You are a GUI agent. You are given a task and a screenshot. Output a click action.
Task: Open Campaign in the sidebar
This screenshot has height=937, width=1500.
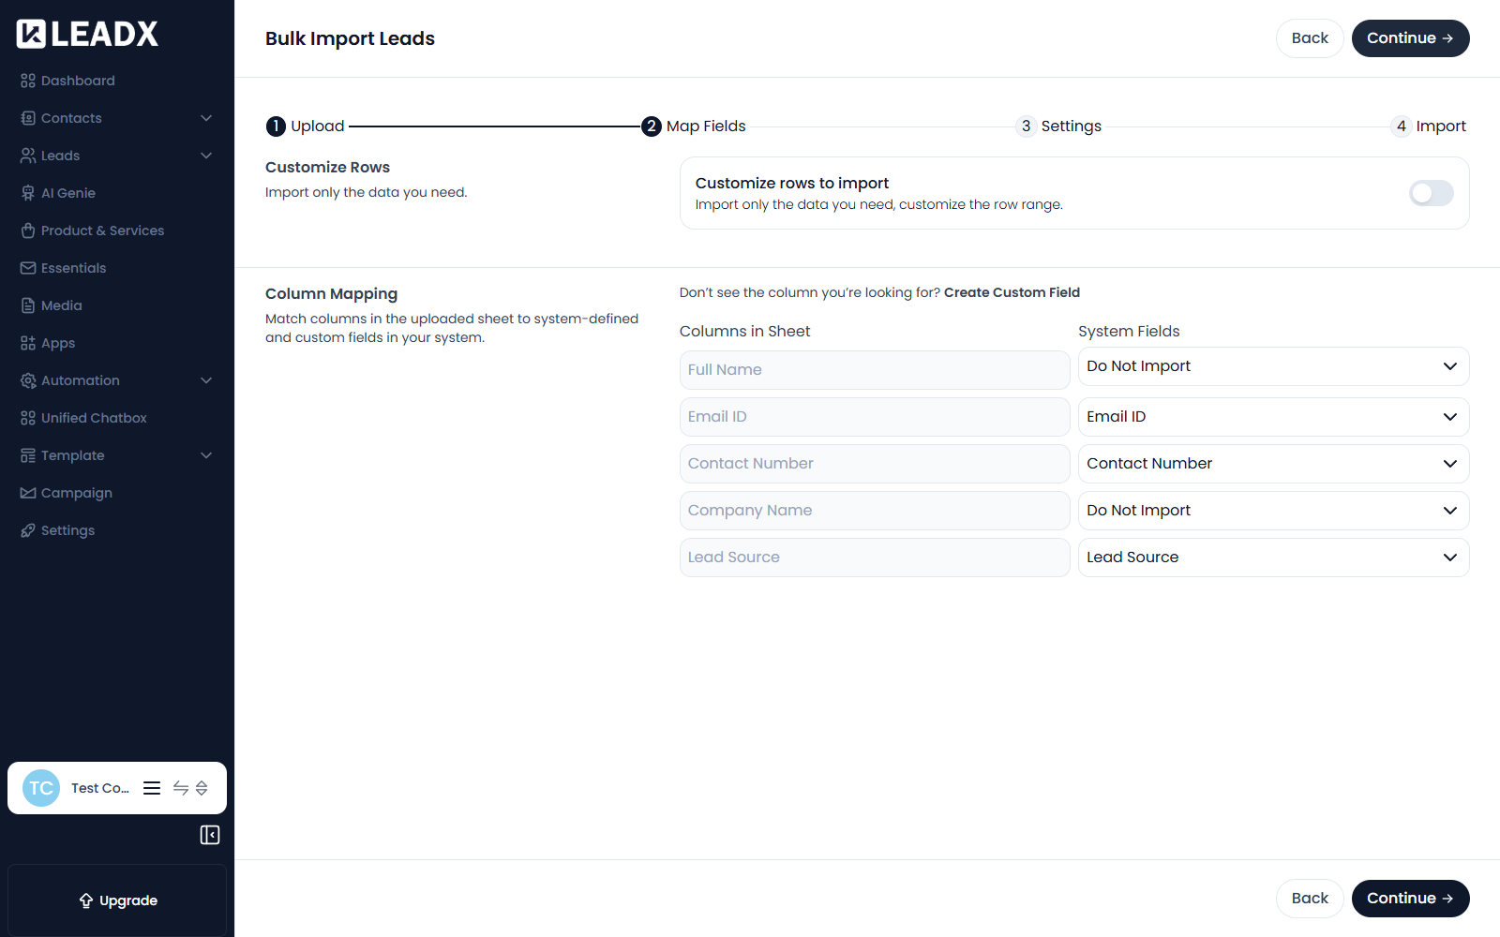77,493
